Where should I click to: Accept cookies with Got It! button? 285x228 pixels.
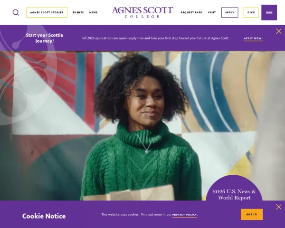pyautogui.click(x=252, y=214)
